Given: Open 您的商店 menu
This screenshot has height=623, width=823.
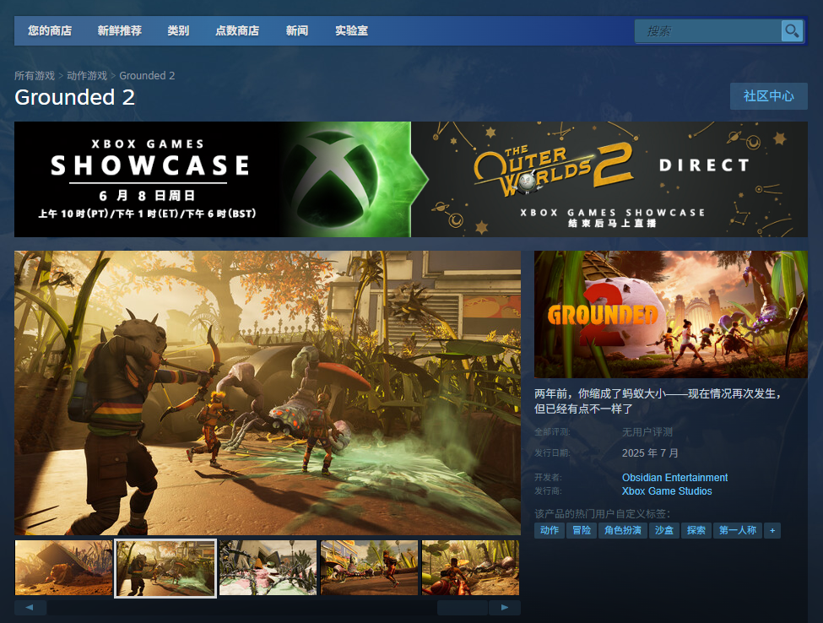Looking at the screenshot, I should point(50,31).
